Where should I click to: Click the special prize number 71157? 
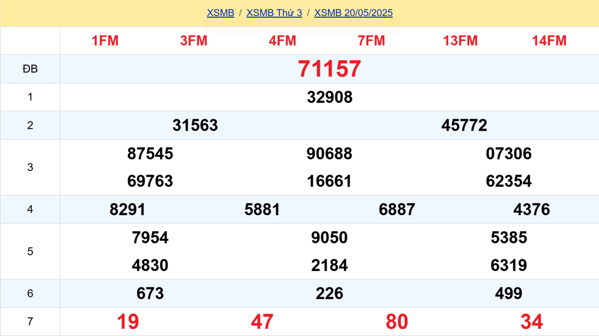click(x=329, y=69)
